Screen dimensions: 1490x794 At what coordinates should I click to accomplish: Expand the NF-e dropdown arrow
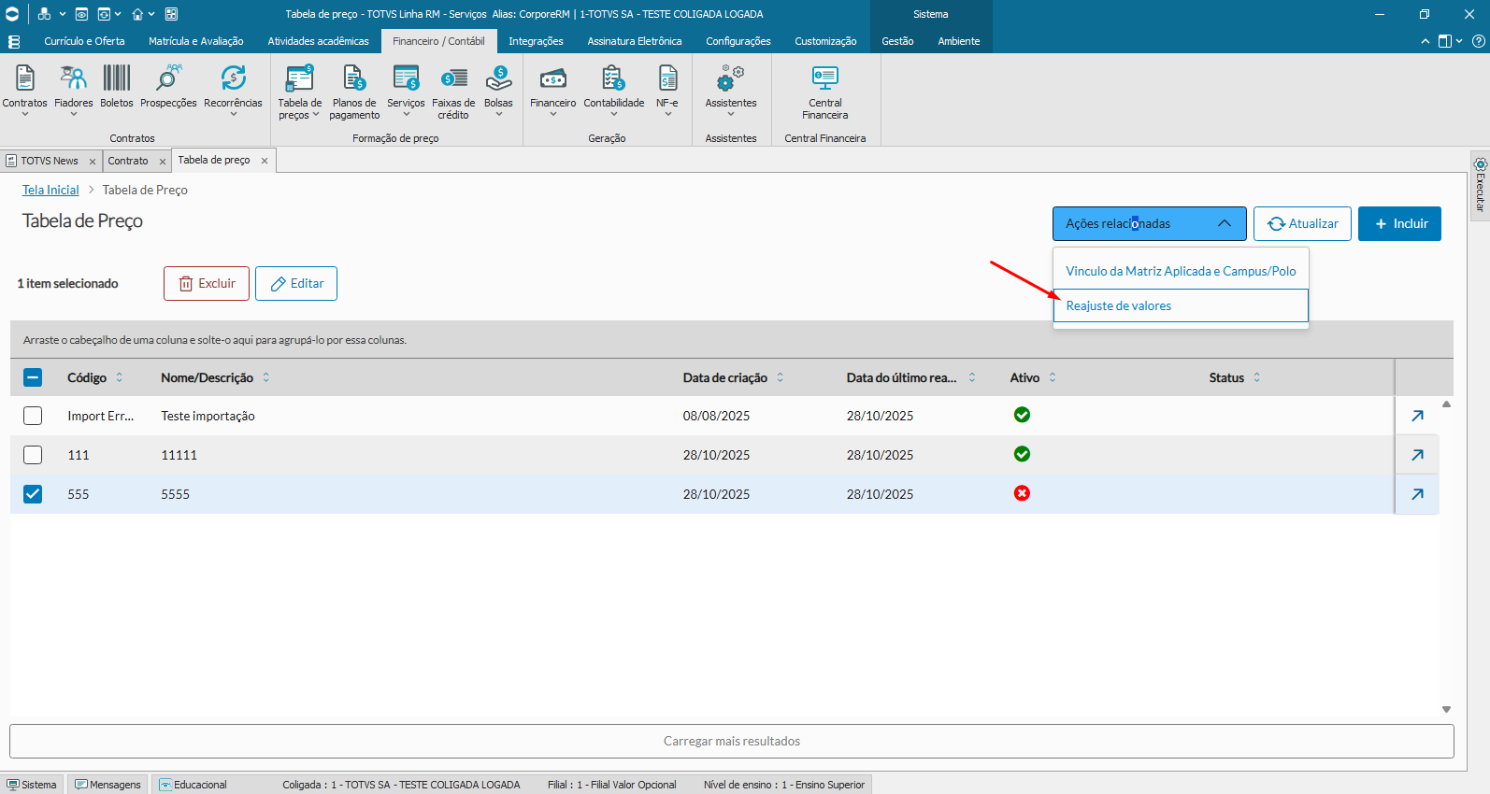[x=667, y=115]
